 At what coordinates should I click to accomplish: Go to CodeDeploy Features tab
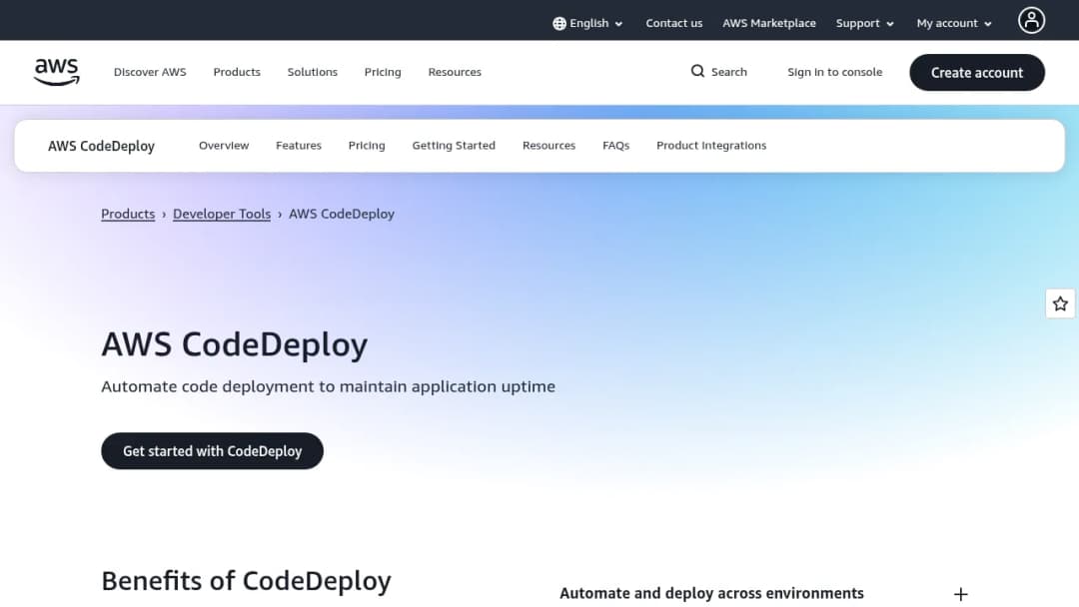tap(299, 146)
